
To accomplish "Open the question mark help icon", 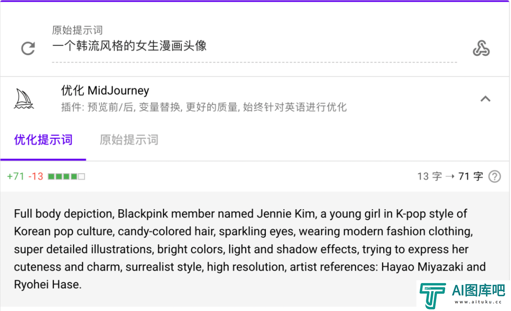I will [494, 177].
